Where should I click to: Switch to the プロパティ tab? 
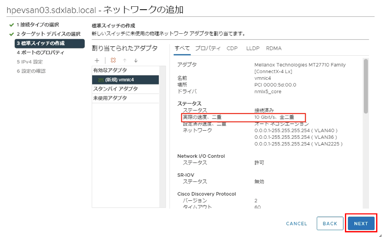208,48
